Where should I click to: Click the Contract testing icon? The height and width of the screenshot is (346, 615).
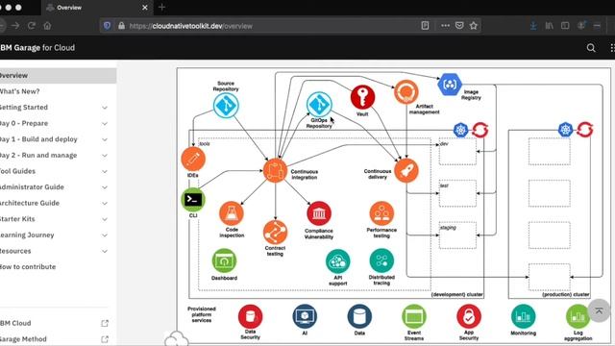pos(275,232)
